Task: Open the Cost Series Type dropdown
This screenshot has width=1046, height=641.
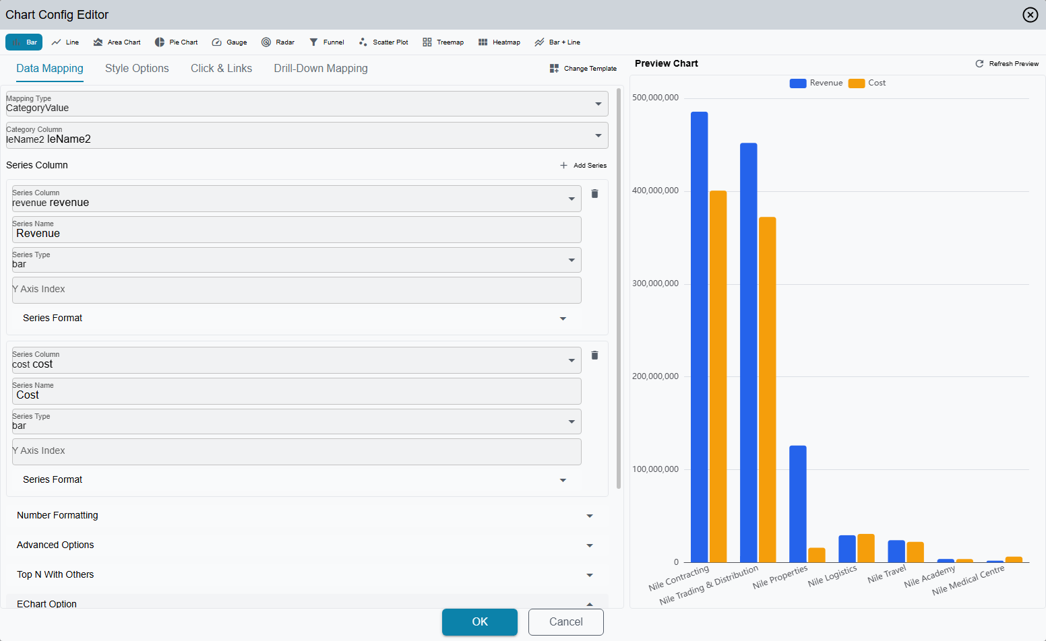Action: coord(297,421)
